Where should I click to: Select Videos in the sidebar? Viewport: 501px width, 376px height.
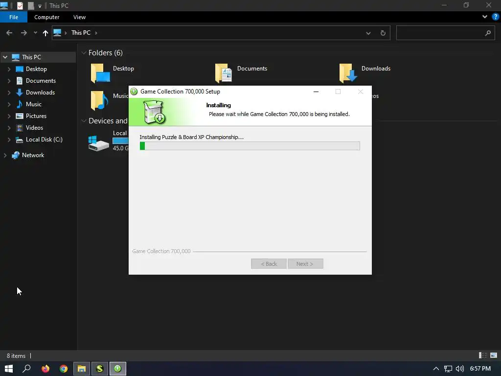tap(34, 128)
